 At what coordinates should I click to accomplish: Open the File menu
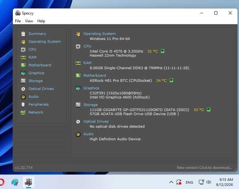18,21
